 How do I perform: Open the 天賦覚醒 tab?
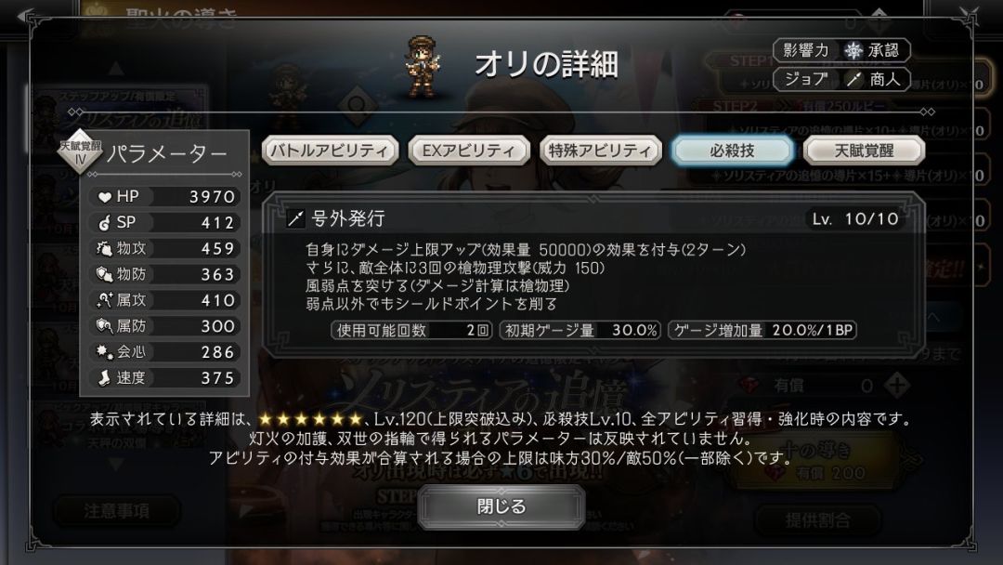coord(864,151)
